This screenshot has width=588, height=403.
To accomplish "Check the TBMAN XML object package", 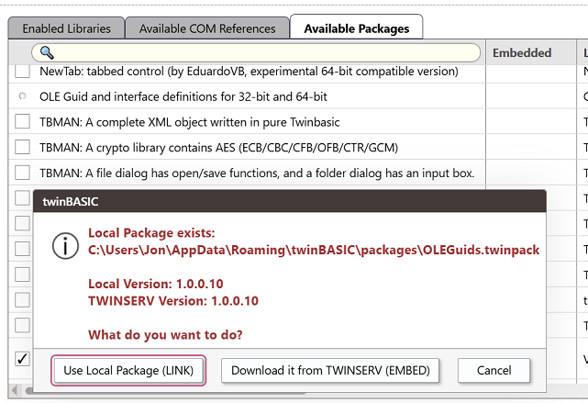I will pos(22,121).
